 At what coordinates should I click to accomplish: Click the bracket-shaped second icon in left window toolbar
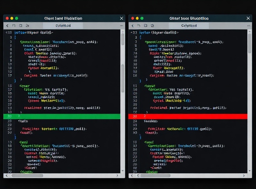pyautogui.click(x=14, y=26)
